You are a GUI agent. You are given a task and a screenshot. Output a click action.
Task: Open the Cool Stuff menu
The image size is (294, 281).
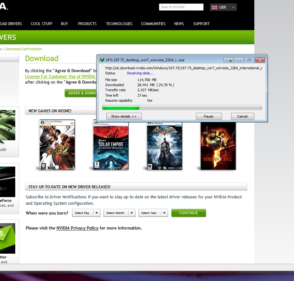click(42, 24)
